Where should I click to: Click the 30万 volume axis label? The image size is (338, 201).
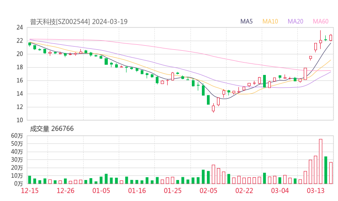[x=17, y=160]
